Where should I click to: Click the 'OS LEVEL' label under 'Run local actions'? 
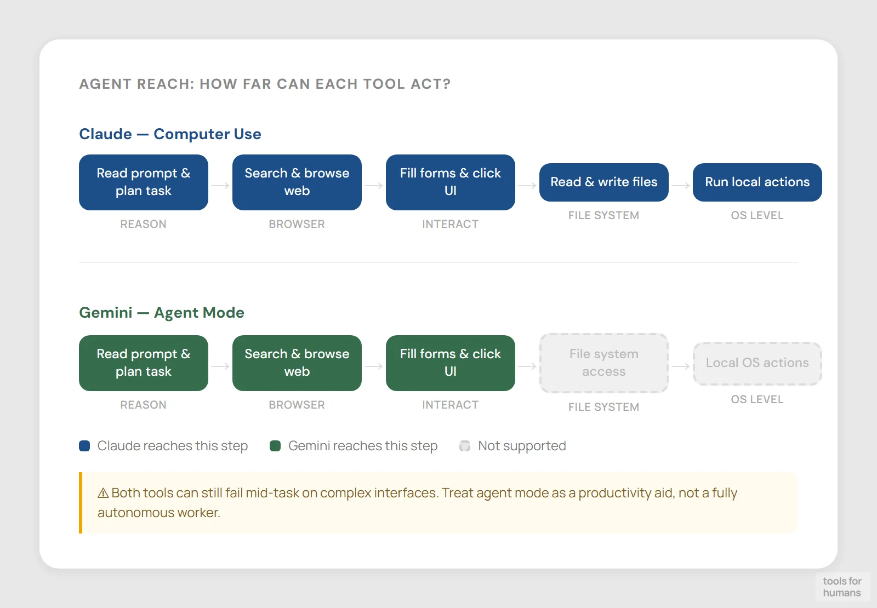[x=757, y=215]
